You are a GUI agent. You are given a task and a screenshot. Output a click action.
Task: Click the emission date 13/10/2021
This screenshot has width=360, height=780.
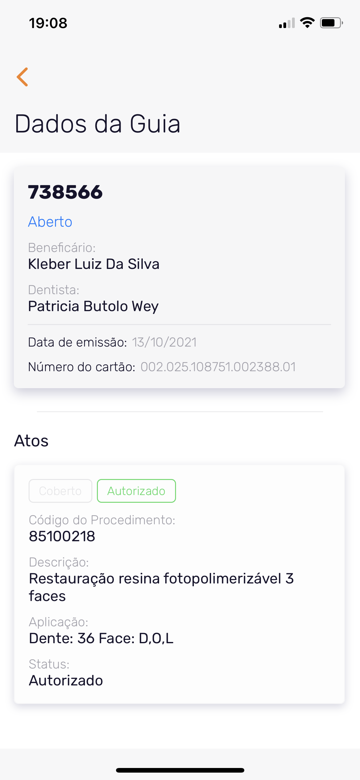click(x=164, y=342)
